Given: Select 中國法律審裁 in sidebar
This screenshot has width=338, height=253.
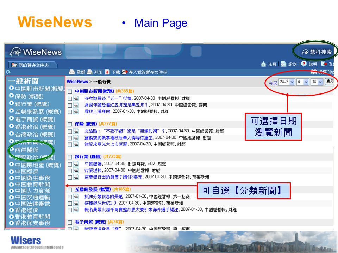Looking at the screenshot, I should tap(32, 203).
